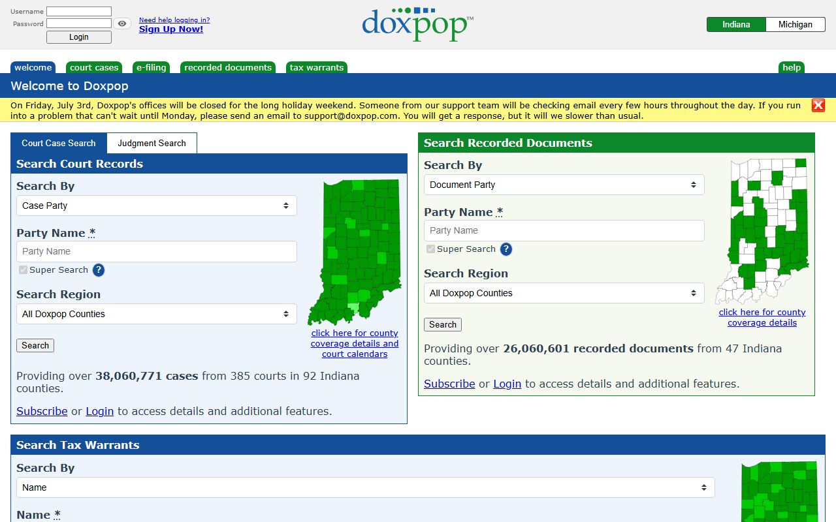
Task: Focus court records Party Name field
Action: pos(157,251)
